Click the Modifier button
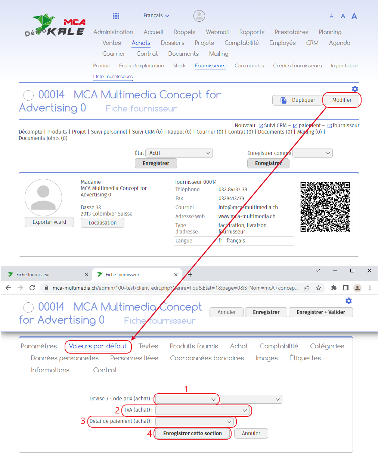The width and height of the screenshot is (378, 455). (342, 100)
